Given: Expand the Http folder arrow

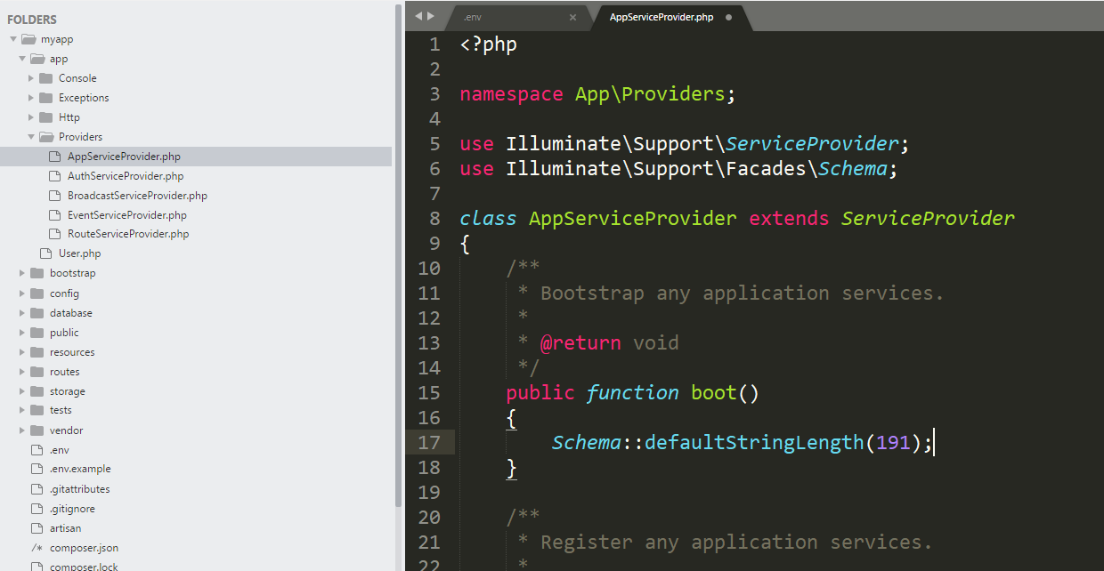Looking at the screenshot, I should 31,117.
